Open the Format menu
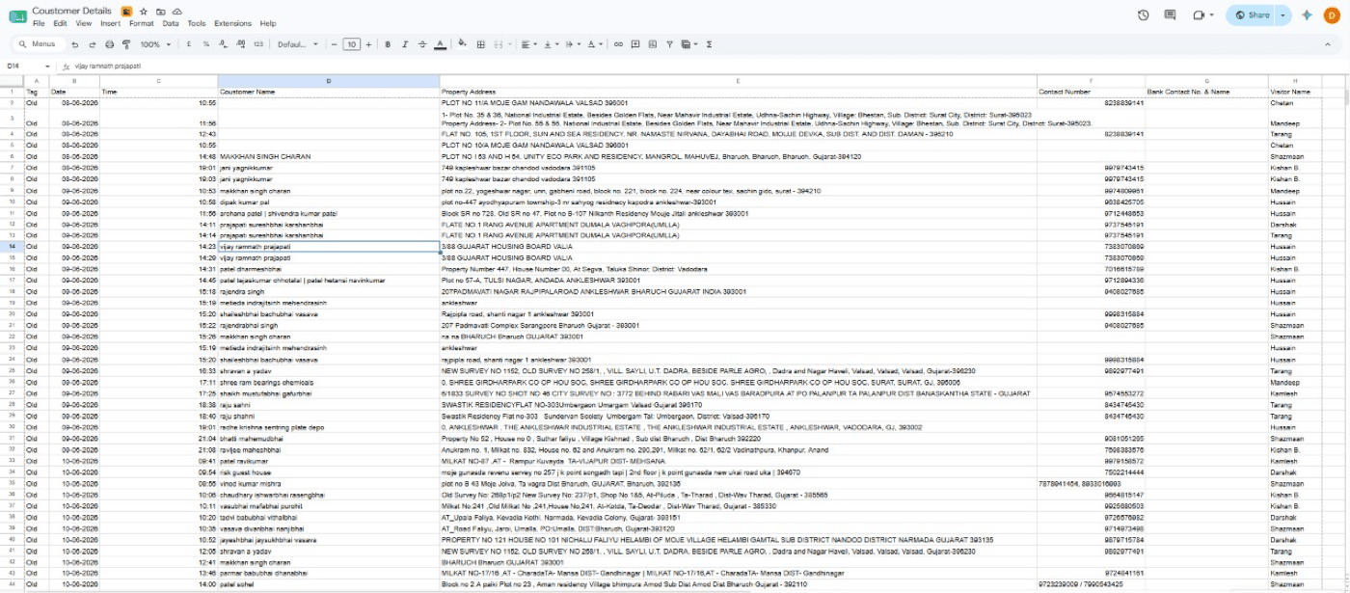Screen dimensions: 1350x593 [x=142, y=23]
